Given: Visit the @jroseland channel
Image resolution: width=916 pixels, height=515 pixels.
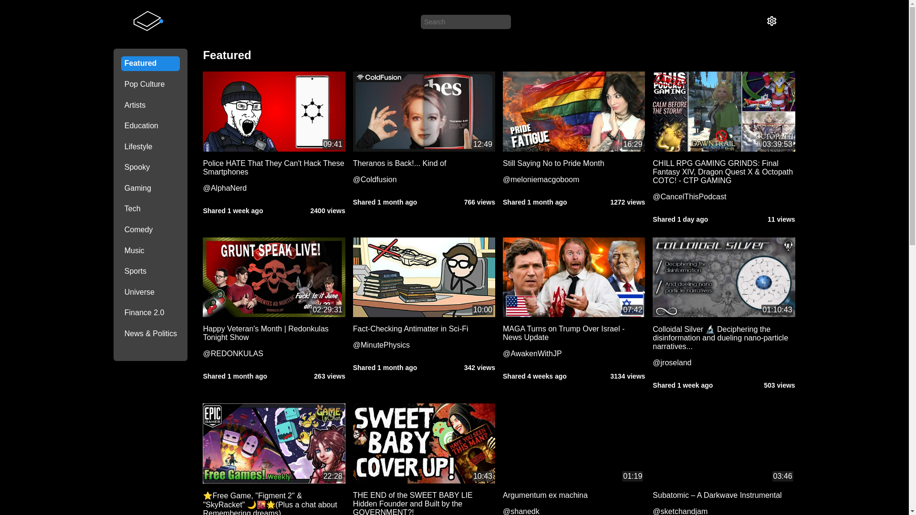Looking at the screenshot, I should (672, 363).
